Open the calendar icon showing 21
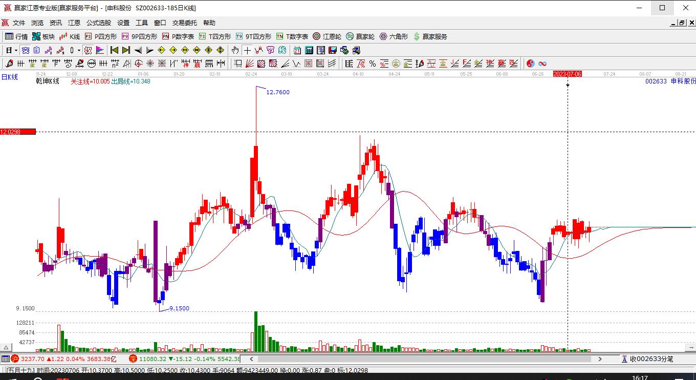The height and width of the screenshot is (380, 696). click(x=297, y=50)
